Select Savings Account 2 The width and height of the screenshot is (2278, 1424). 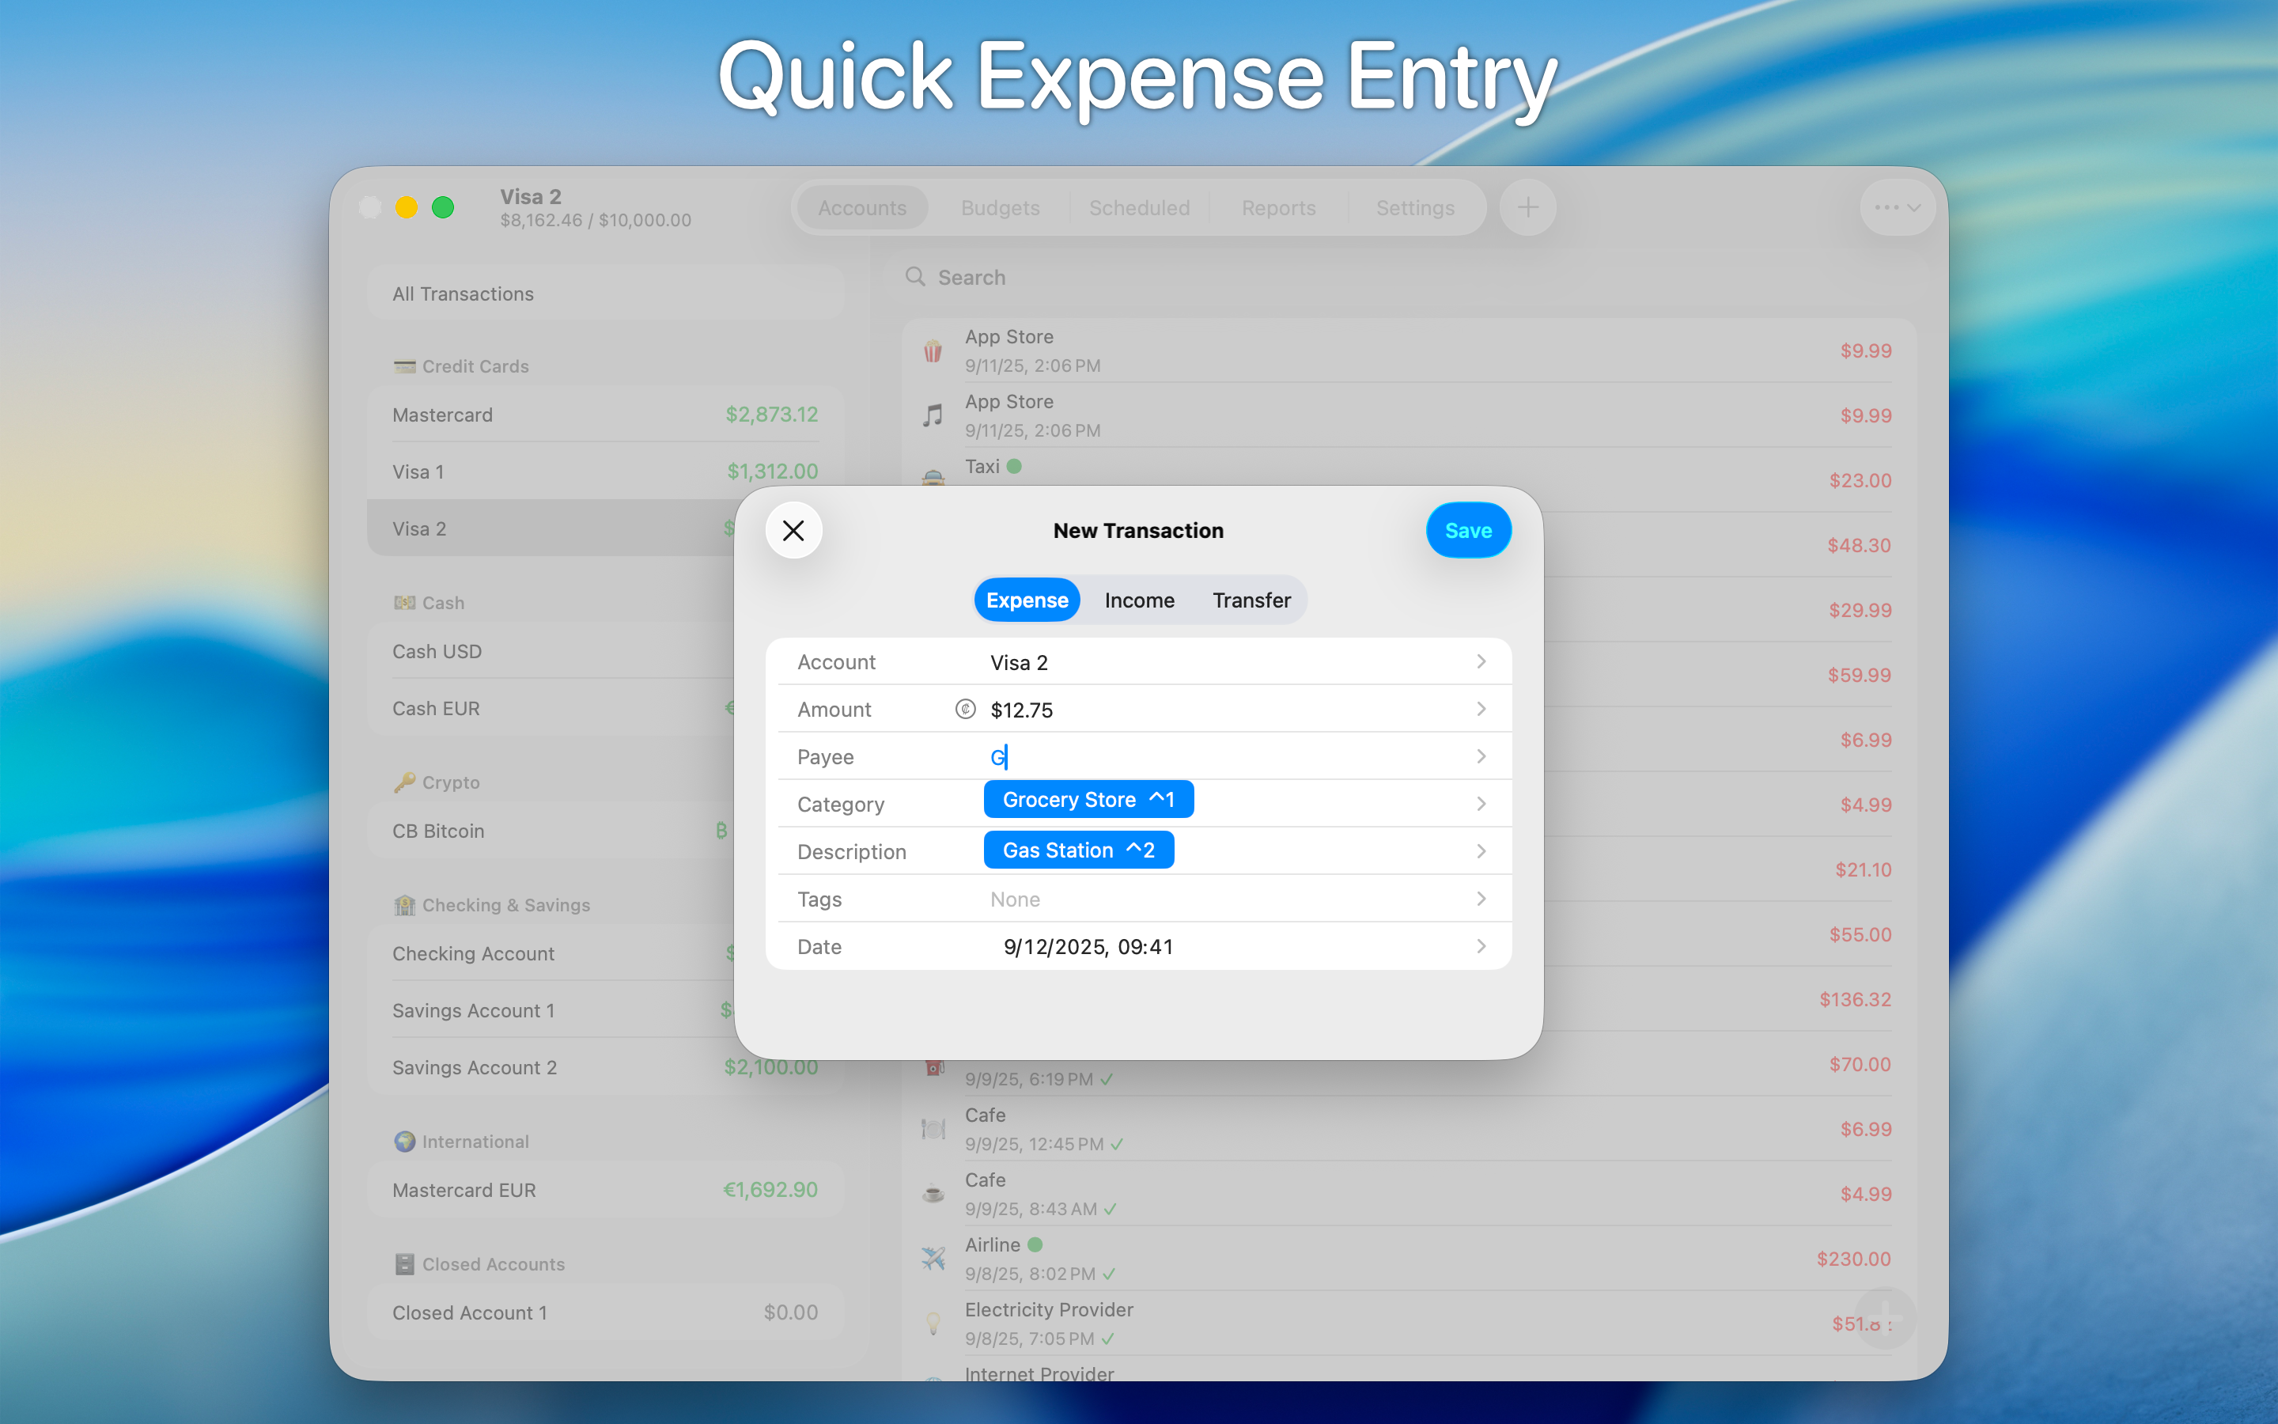point(605,1067)
